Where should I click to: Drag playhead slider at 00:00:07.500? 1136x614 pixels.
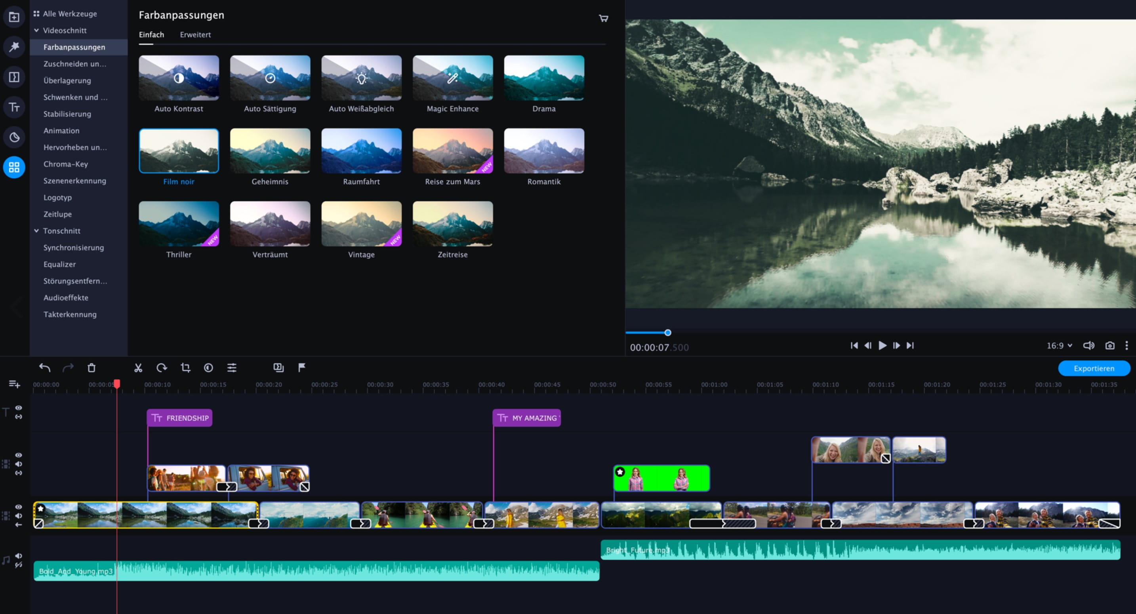coord(667,331)
